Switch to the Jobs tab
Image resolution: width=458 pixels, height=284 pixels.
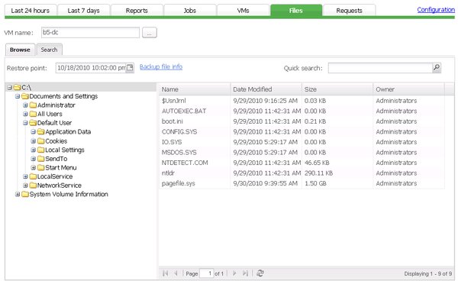point(190,11)
